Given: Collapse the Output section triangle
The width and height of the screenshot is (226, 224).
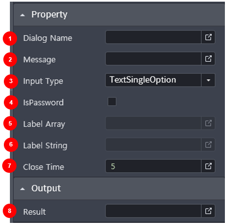Looking at the screenshot, I should (23, 189).
